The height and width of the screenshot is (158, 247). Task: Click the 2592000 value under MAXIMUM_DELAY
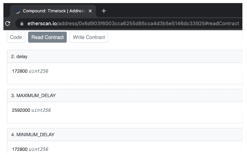coord(21,110)
